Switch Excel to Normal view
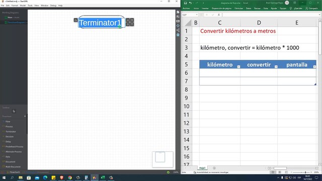This screenshot has height=181, width=322. pyautogui.click(x=273, y=172)
